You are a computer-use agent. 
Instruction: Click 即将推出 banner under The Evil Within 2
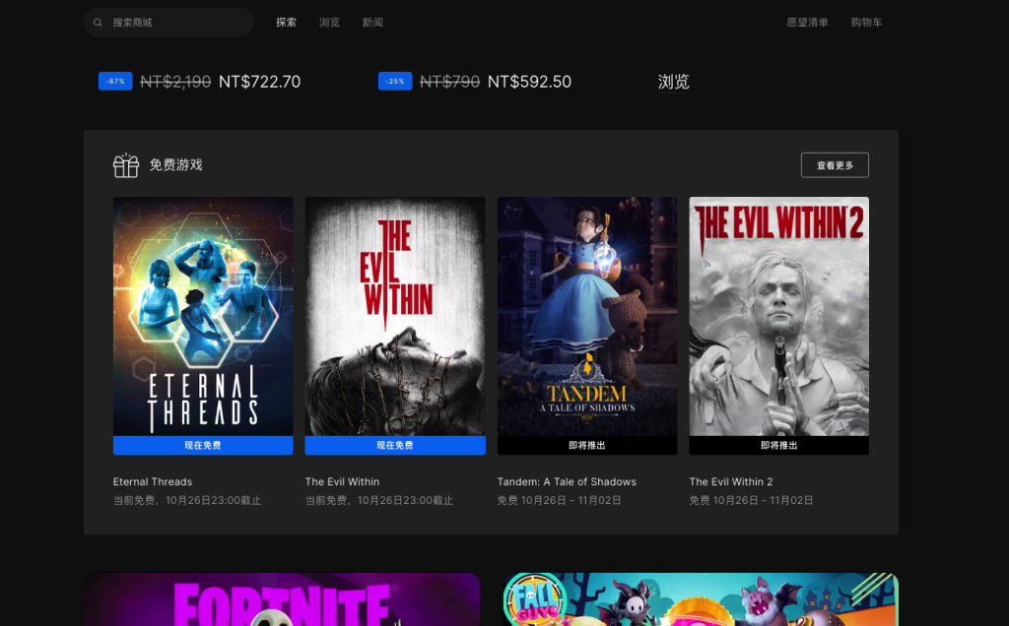click(x=779, y=446)
